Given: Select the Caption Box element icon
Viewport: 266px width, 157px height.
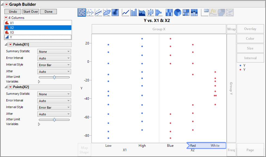Looking at the screenshot, I should point(205,12).
